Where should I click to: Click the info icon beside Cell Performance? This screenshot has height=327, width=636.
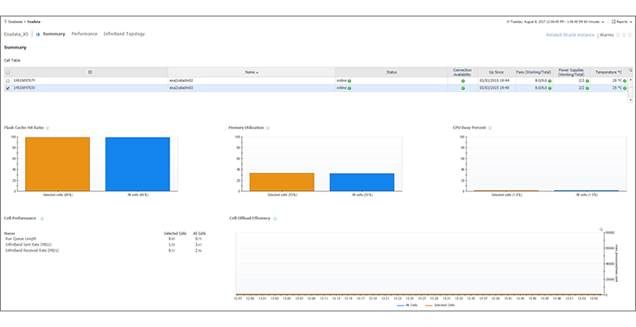[41, 219]
